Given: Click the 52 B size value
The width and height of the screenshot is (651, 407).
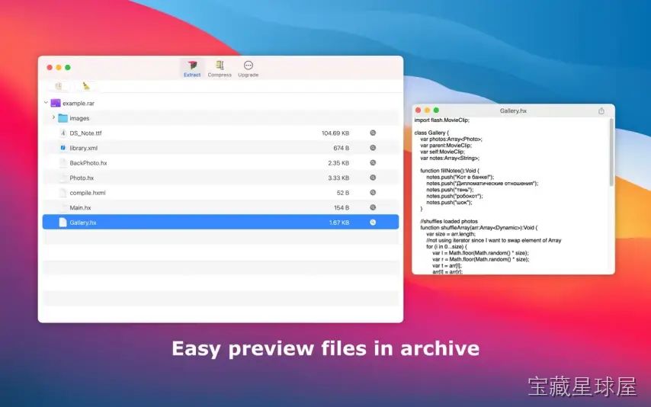Looking at the screenshot, I should pos(342,193).
